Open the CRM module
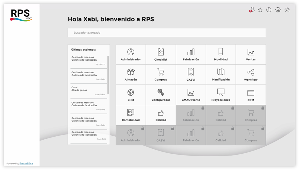299x170 pixels. pyautogui.click(x=251, y=95)
